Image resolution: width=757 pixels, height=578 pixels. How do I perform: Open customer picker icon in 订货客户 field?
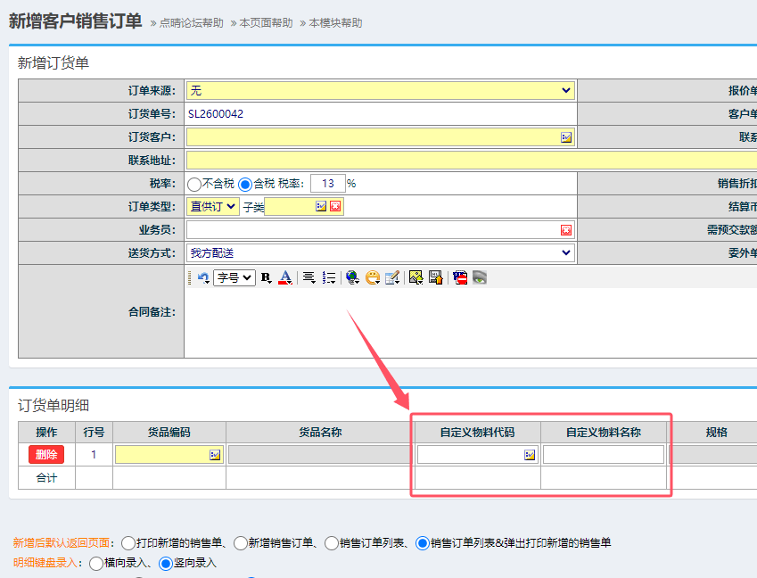click(x=566, y=137)
